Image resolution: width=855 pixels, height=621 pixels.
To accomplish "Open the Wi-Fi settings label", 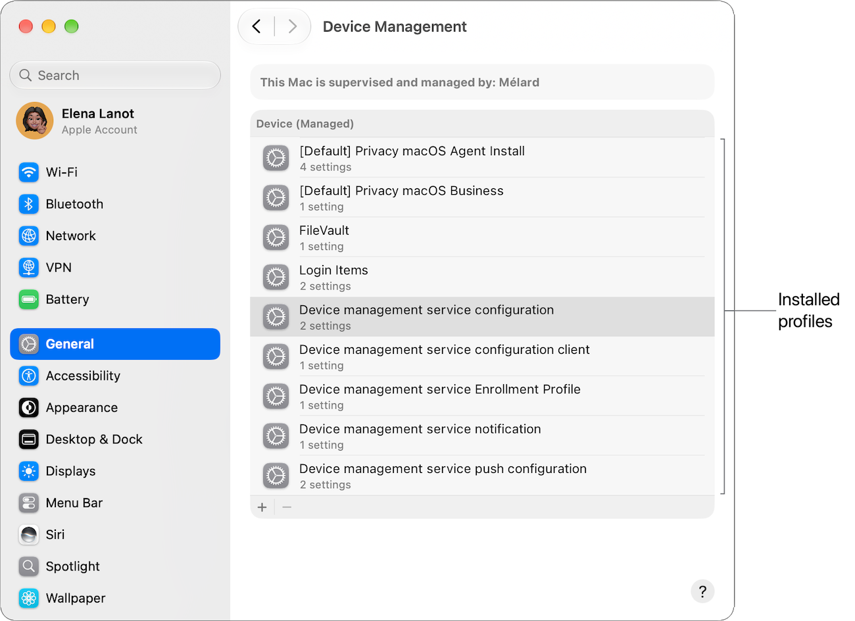I will coord(62,172).
